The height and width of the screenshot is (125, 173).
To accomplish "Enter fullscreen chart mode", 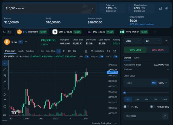I will [115, 51].
